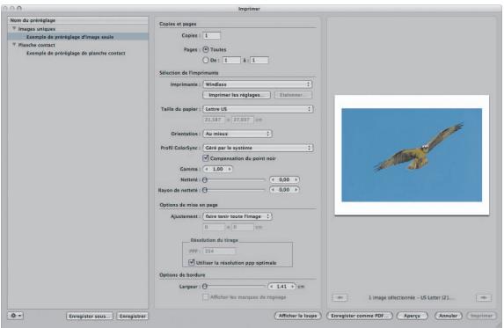Increase Netteté value with right arrow

pos(296,179)
